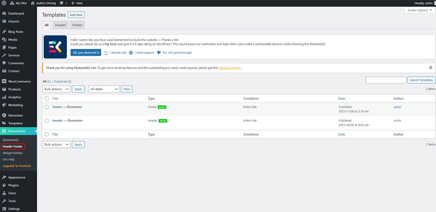
Task: Switch to the Footer tab
Action: (x=77, y=25)
